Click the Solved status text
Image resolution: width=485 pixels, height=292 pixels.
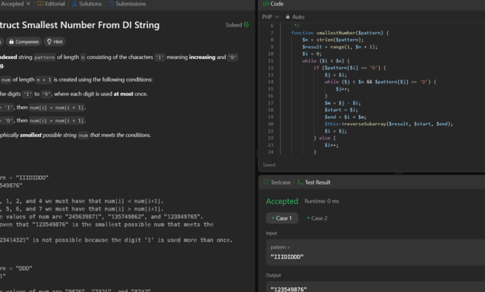tap(234, 25)
